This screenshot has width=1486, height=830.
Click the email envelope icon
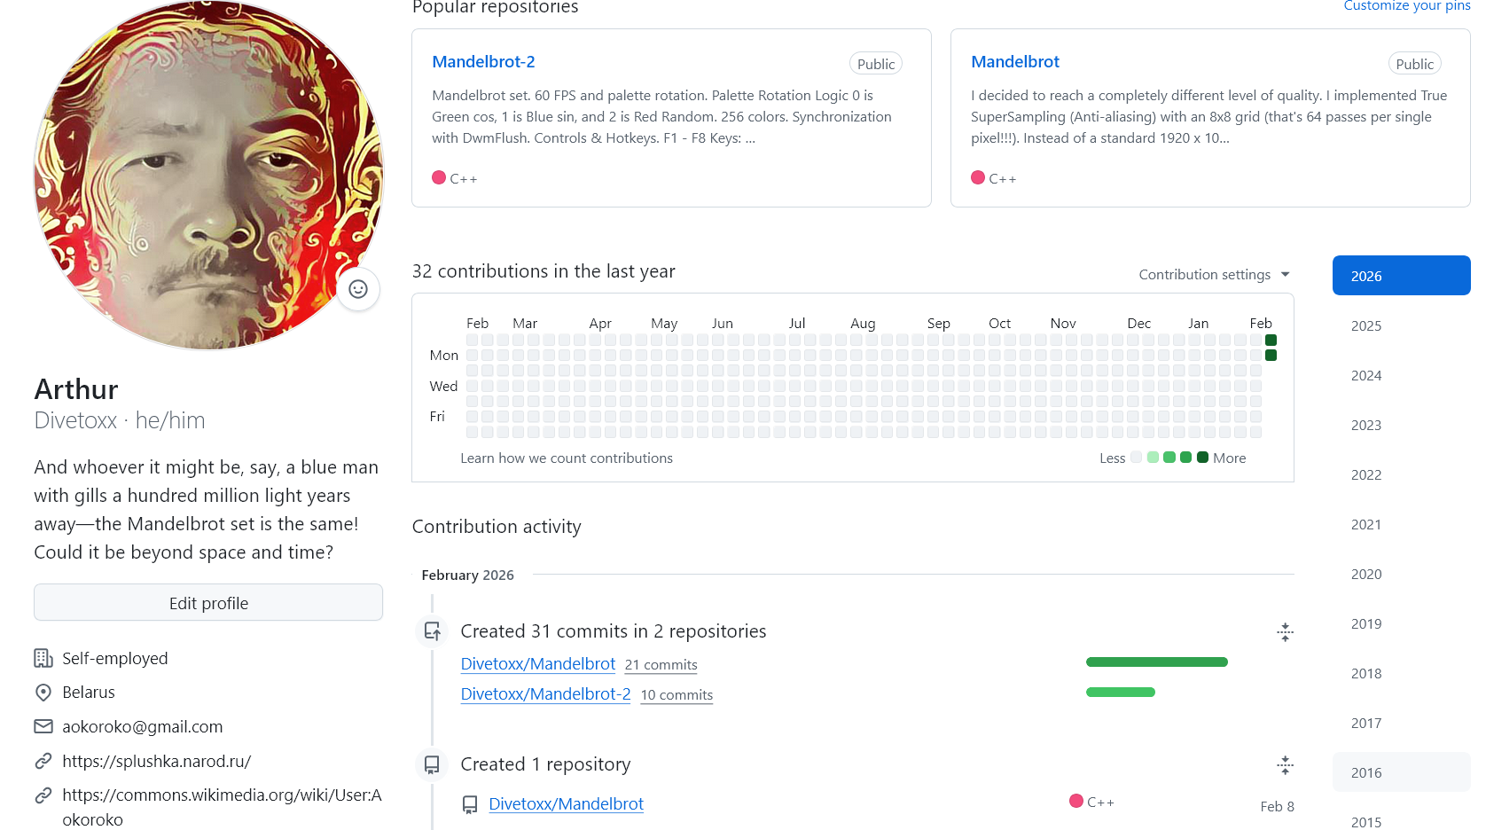pyautogui.click(x=43, y=727)
